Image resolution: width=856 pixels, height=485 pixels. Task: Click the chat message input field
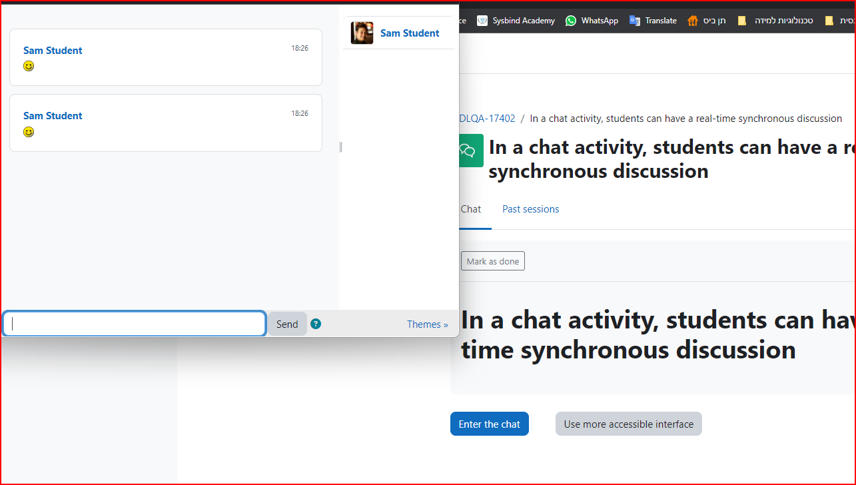click(x=135, y=324)
